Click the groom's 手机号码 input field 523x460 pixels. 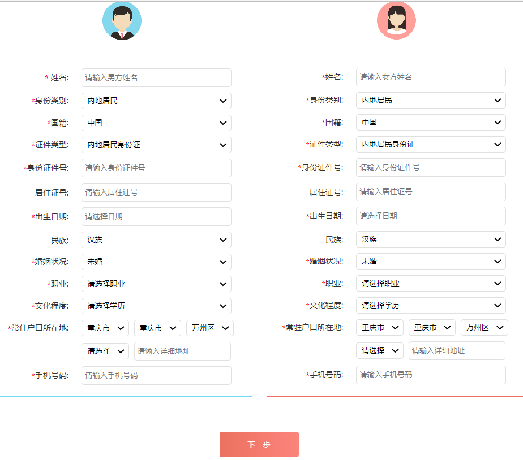[x=156, y=375]
